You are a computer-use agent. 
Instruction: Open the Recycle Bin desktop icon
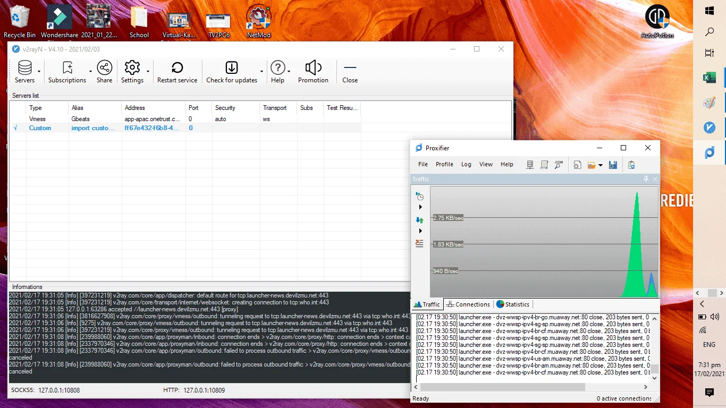[x=20, y=22]
